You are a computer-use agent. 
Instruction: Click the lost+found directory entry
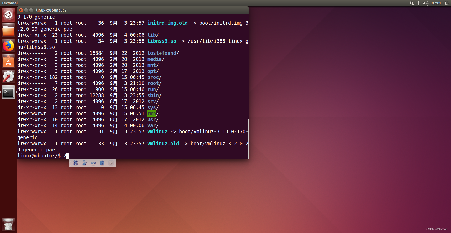coord(162,53)
